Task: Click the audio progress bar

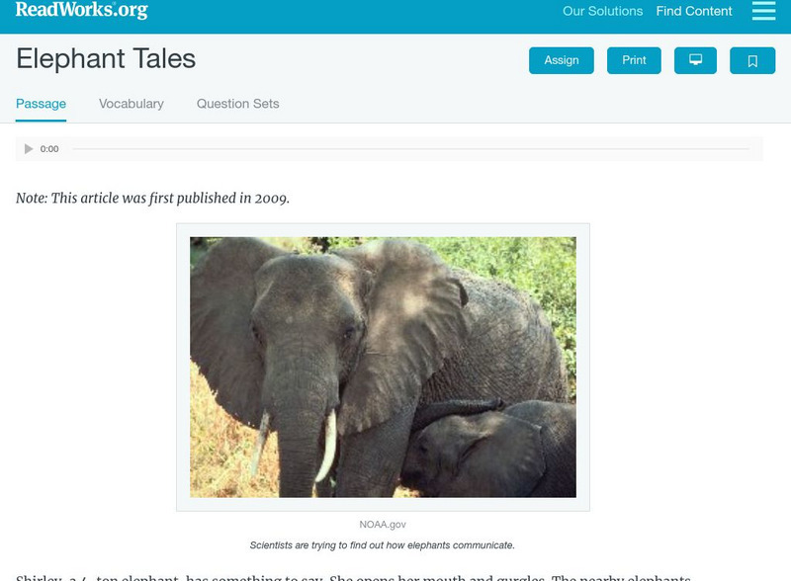Action: coord(410,149)
